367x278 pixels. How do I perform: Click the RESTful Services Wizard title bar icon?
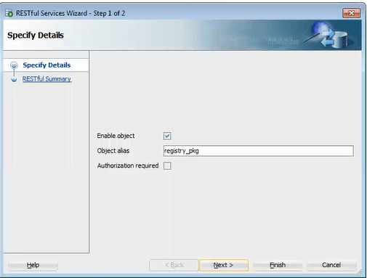pyautogui.click(x=9, y=13)
